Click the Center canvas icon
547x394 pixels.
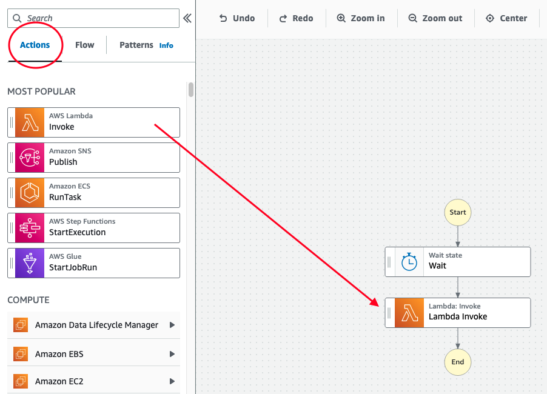coord(489,18)
